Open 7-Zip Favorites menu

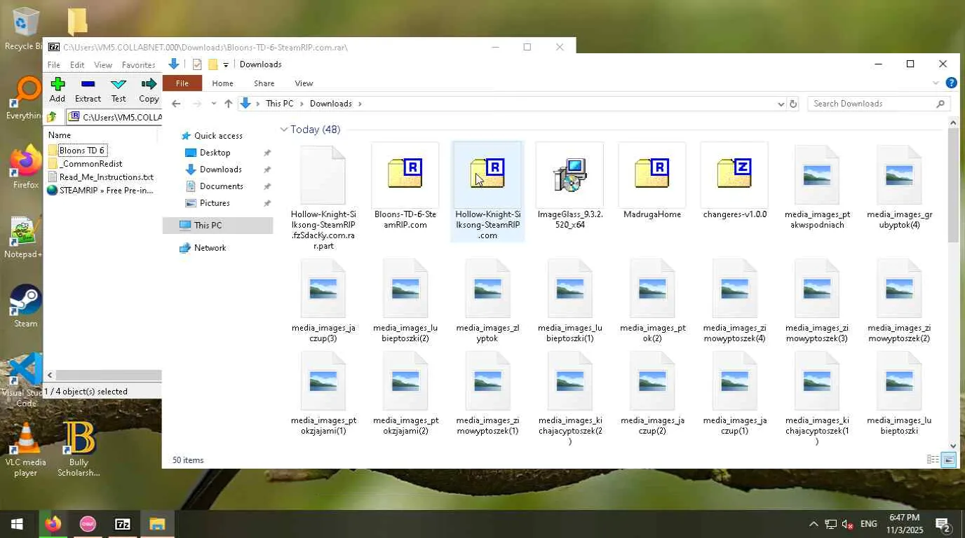(138, 65)
